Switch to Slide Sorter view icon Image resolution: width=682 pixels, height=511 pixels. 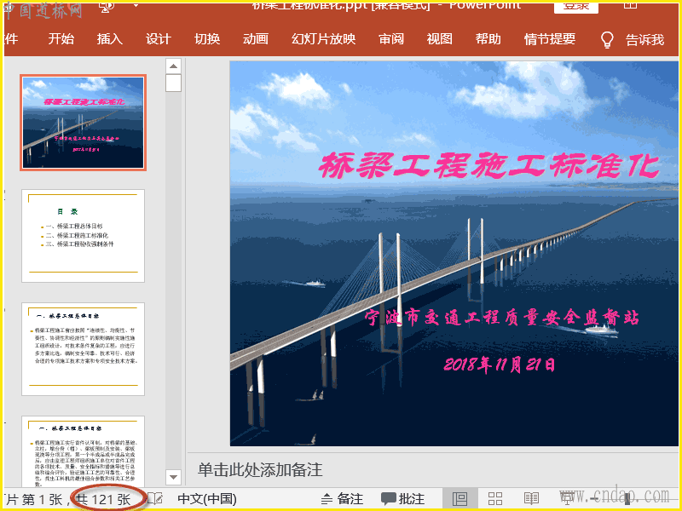(495, 499)
